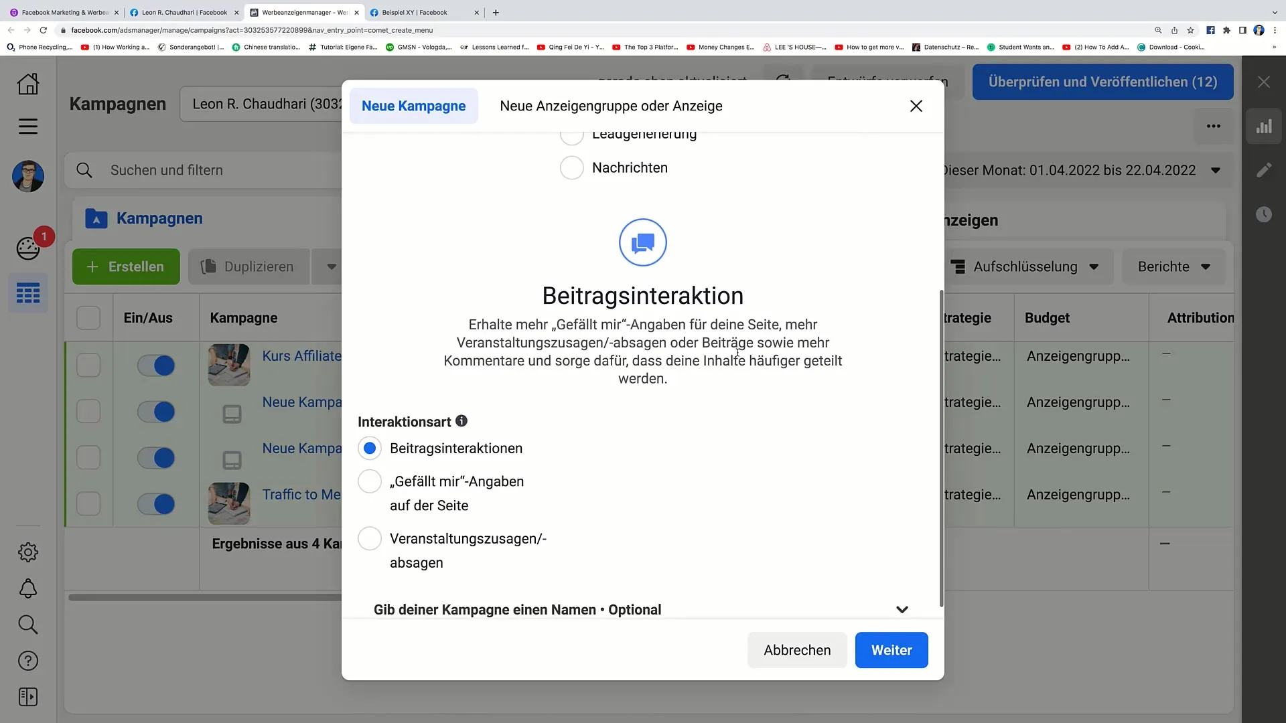This screenshot has width=1286, height=723.
Task: Switch to Neue Anzeigengruppe oder Anzeige tab
Action: pos(611,106)
